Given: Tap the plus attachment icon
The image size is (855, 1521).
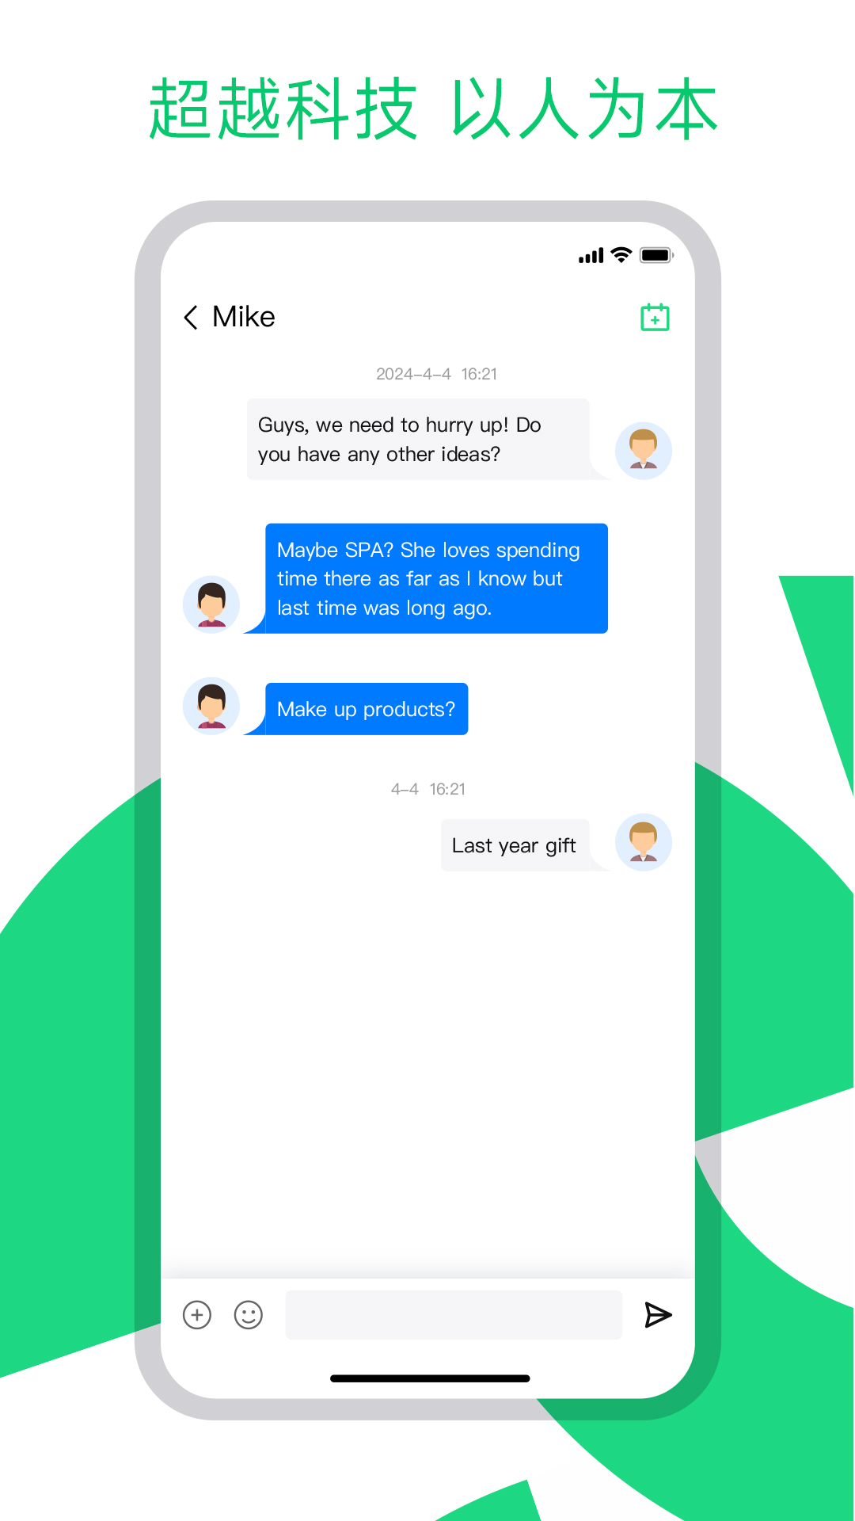Looking at the screenshot, I should [x=197, y=1315].
